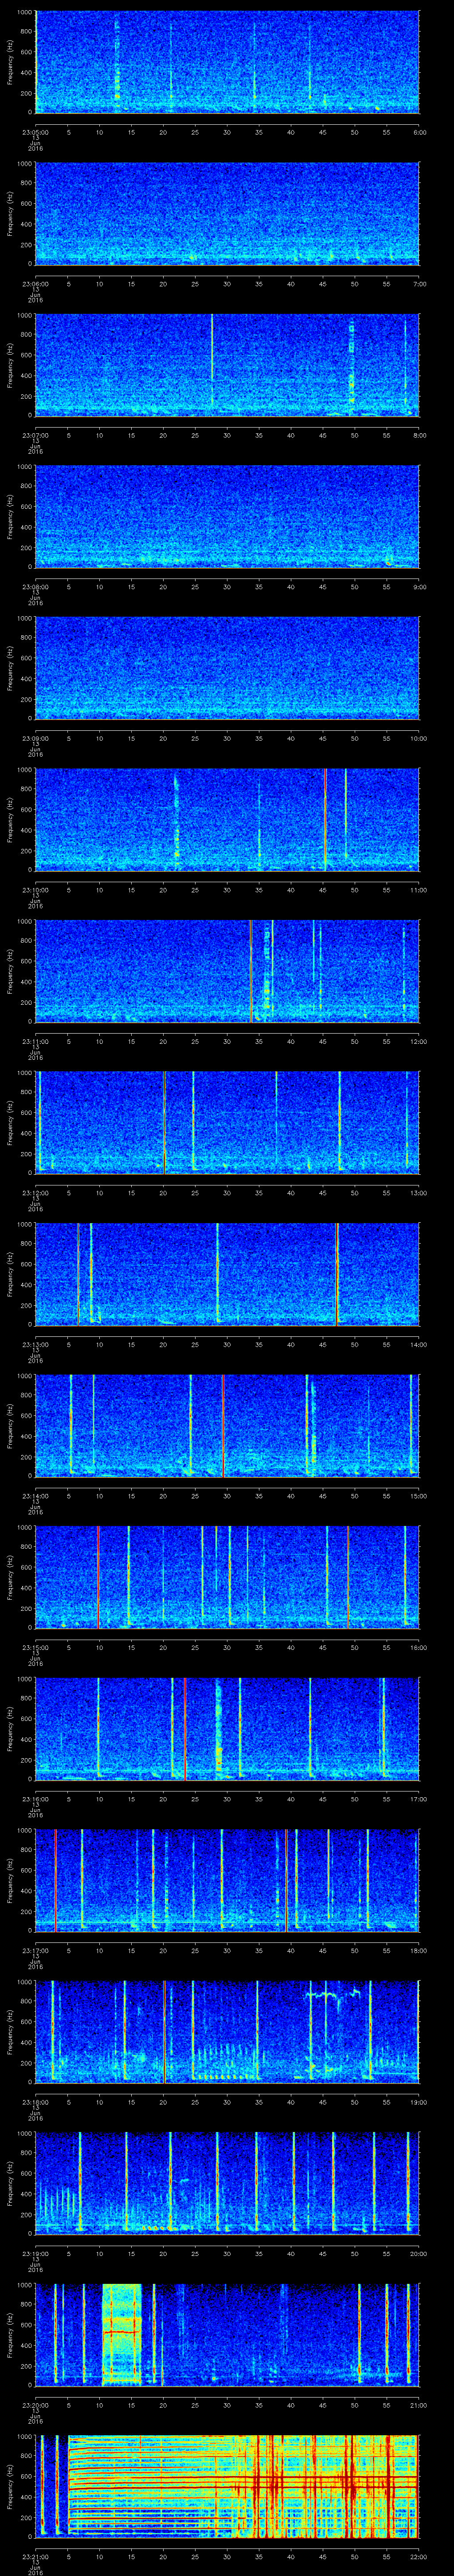Click the "13:00" end time label
Image resolution: width=454 pixels, height=2576 pixels.
click(419, 1193)
